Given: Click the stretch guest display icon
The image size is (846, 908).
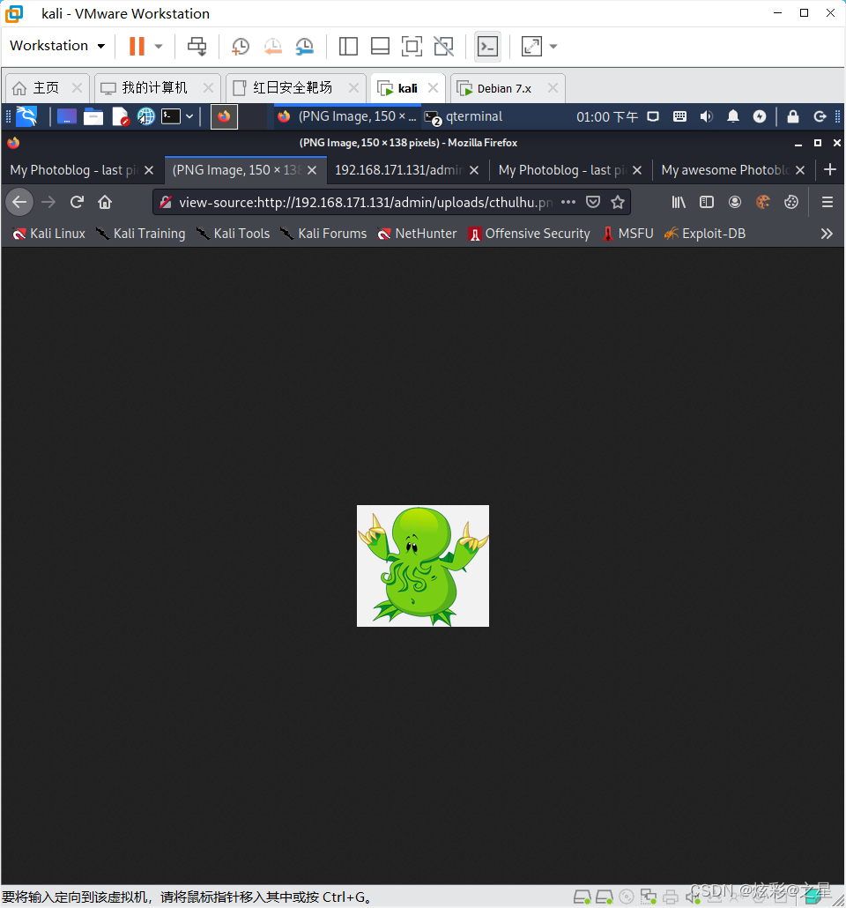Looking at the screenshot, I should pos(531,47).
